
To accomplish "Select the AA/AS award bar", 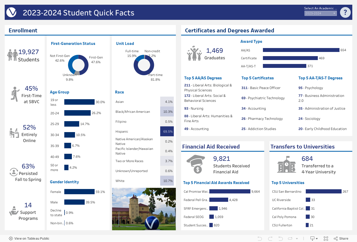I will pyautogui.click(x=301, y=50).
